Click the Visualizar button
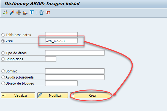 tap(18, 95)
